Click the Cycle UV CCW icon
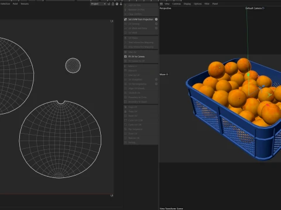The width and height of the screenshot is (281, 210). tap(125, 120)
